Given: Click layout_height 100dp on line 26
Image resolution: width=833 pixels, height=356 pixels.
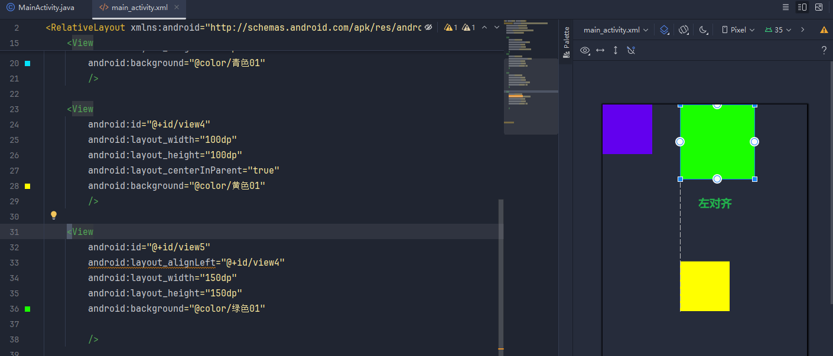Looking at the screenshot, I should [165, 155].
